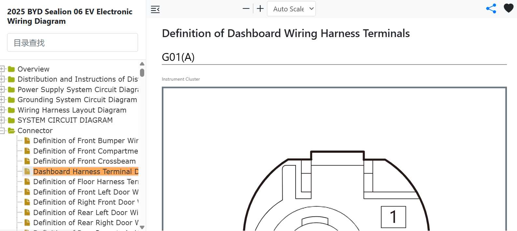Open Definition of Front Bumper Wiring page

[x=86, y=141]
